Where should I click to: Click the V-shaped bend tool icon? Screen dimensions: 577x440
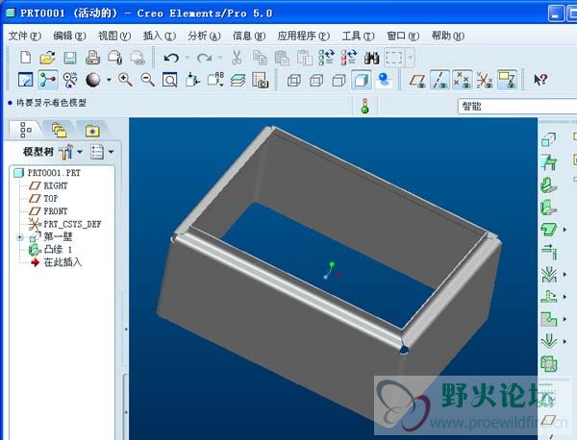coord(549,275)
